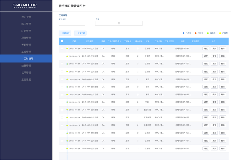Open 我的待办 in the sidebar
The height and width of the screenshot is (160, 231).
pos(26,17)
